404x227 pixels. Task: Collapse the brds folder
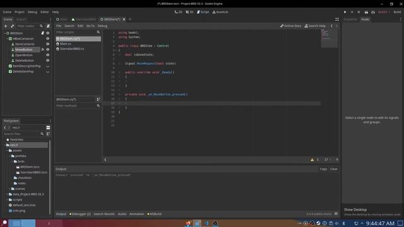tap(13, 161)
